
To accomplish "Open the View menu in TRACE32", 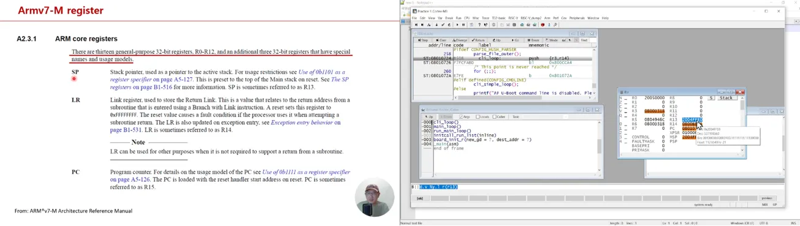I will [x=432, y=18].
